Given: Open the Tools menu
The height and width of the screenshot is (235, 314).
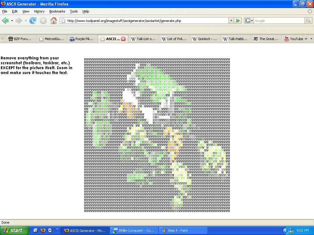Looking at the screenshot, I should click(x=74, y=11).
